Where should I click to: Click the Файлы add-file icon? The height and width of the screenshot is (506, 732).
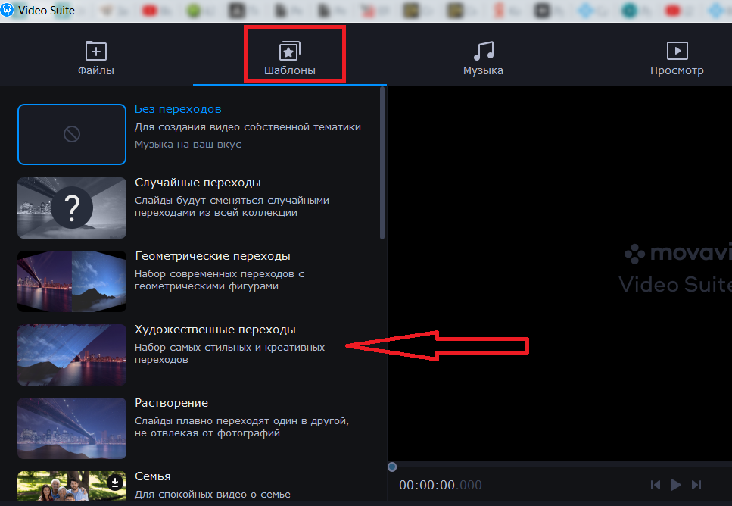click(95, 51)
